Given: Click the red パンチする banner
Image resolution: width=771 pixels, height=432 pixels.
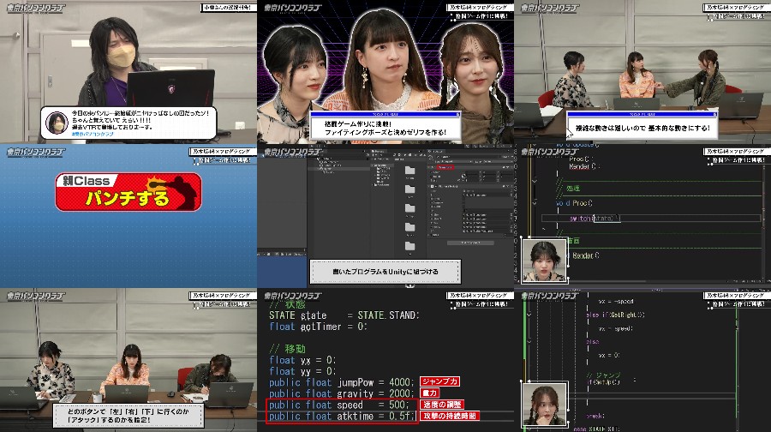Looking at the screenshot, I should point(128,192).
